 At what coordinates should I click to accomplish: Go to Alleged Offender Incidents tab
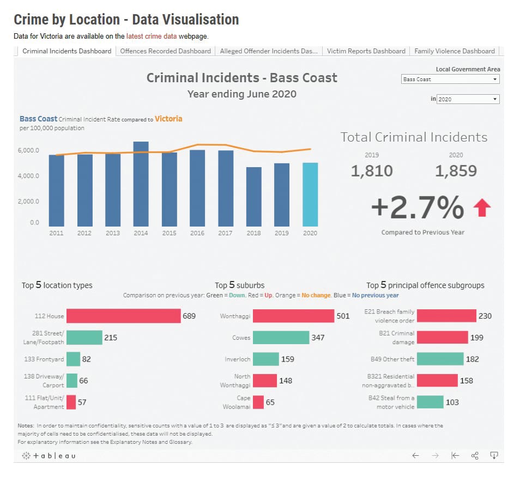pyautogui.click(x=268, y=51)
